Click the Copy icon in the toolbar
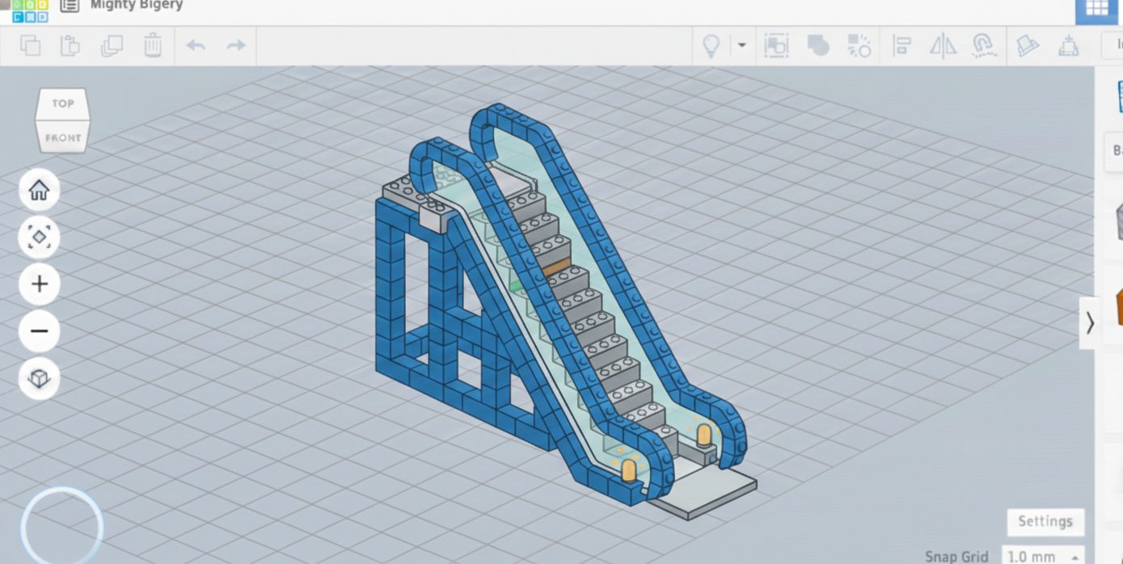The height and width of the screenshot is (564, 1123). [x=31, y=45]
